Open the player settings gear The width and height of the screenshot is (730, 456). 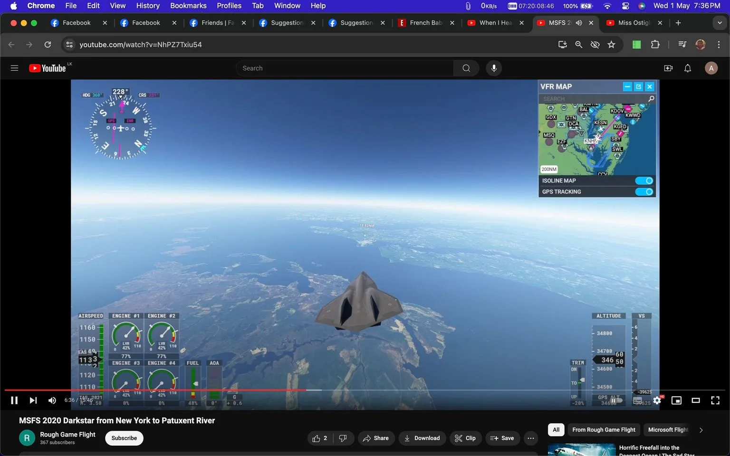(657, 400)
